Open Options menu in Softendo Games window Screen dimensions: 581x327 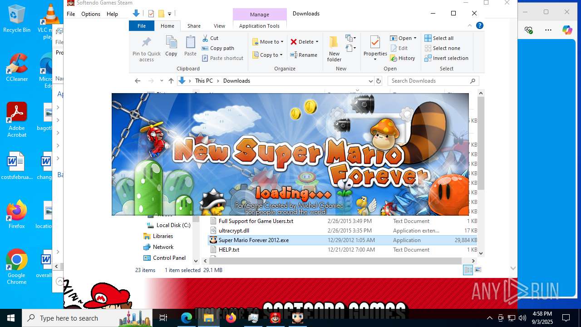91,14
